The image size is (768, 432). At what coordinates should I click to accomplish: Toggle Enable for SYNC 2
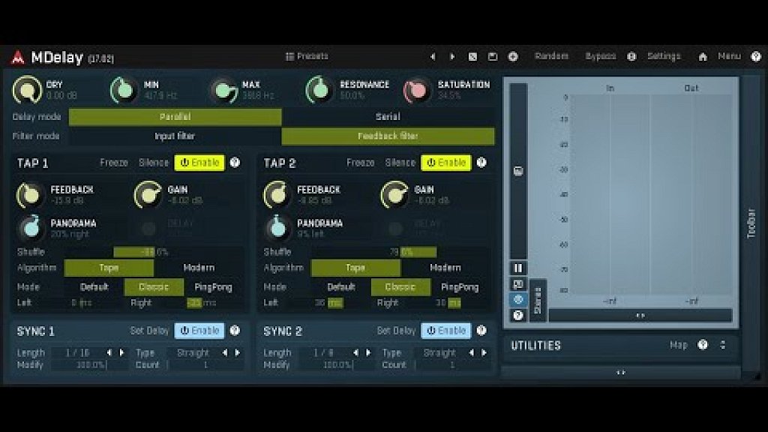point(445,331)
